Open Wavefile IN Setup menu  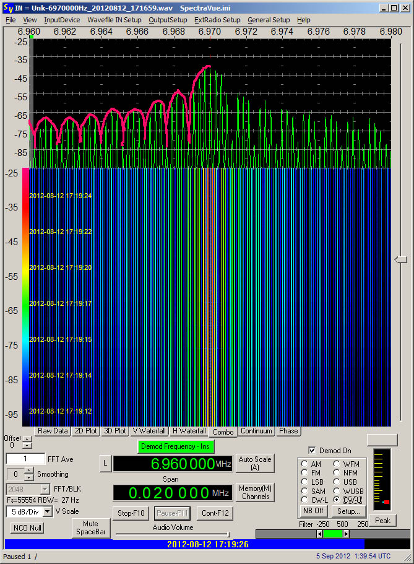[x=114, y=20]
